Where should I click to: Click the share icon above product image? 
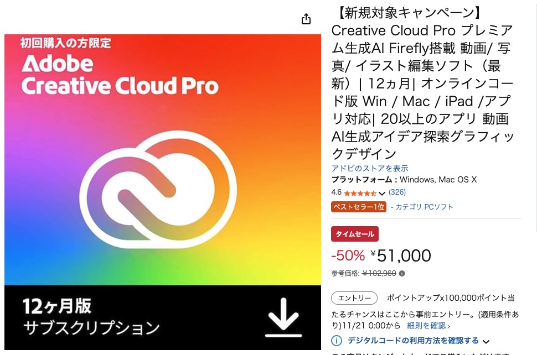pyautogui.click(x=306, y=19)
